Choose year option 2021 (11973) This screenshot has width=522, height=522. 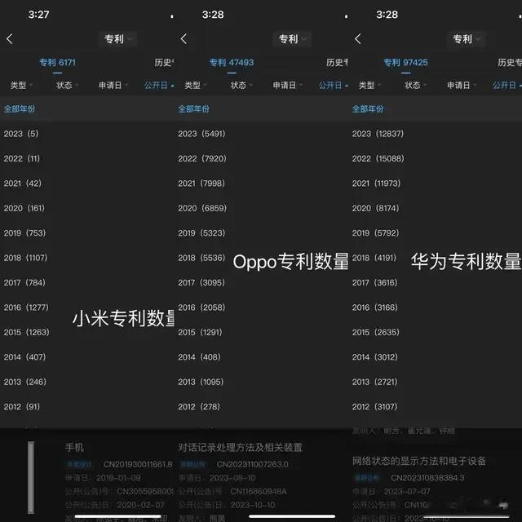click(376, 183)
